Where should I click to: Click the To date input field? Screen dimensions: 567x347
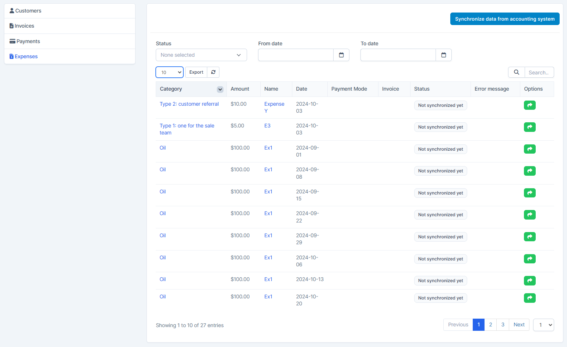(398, 55)
